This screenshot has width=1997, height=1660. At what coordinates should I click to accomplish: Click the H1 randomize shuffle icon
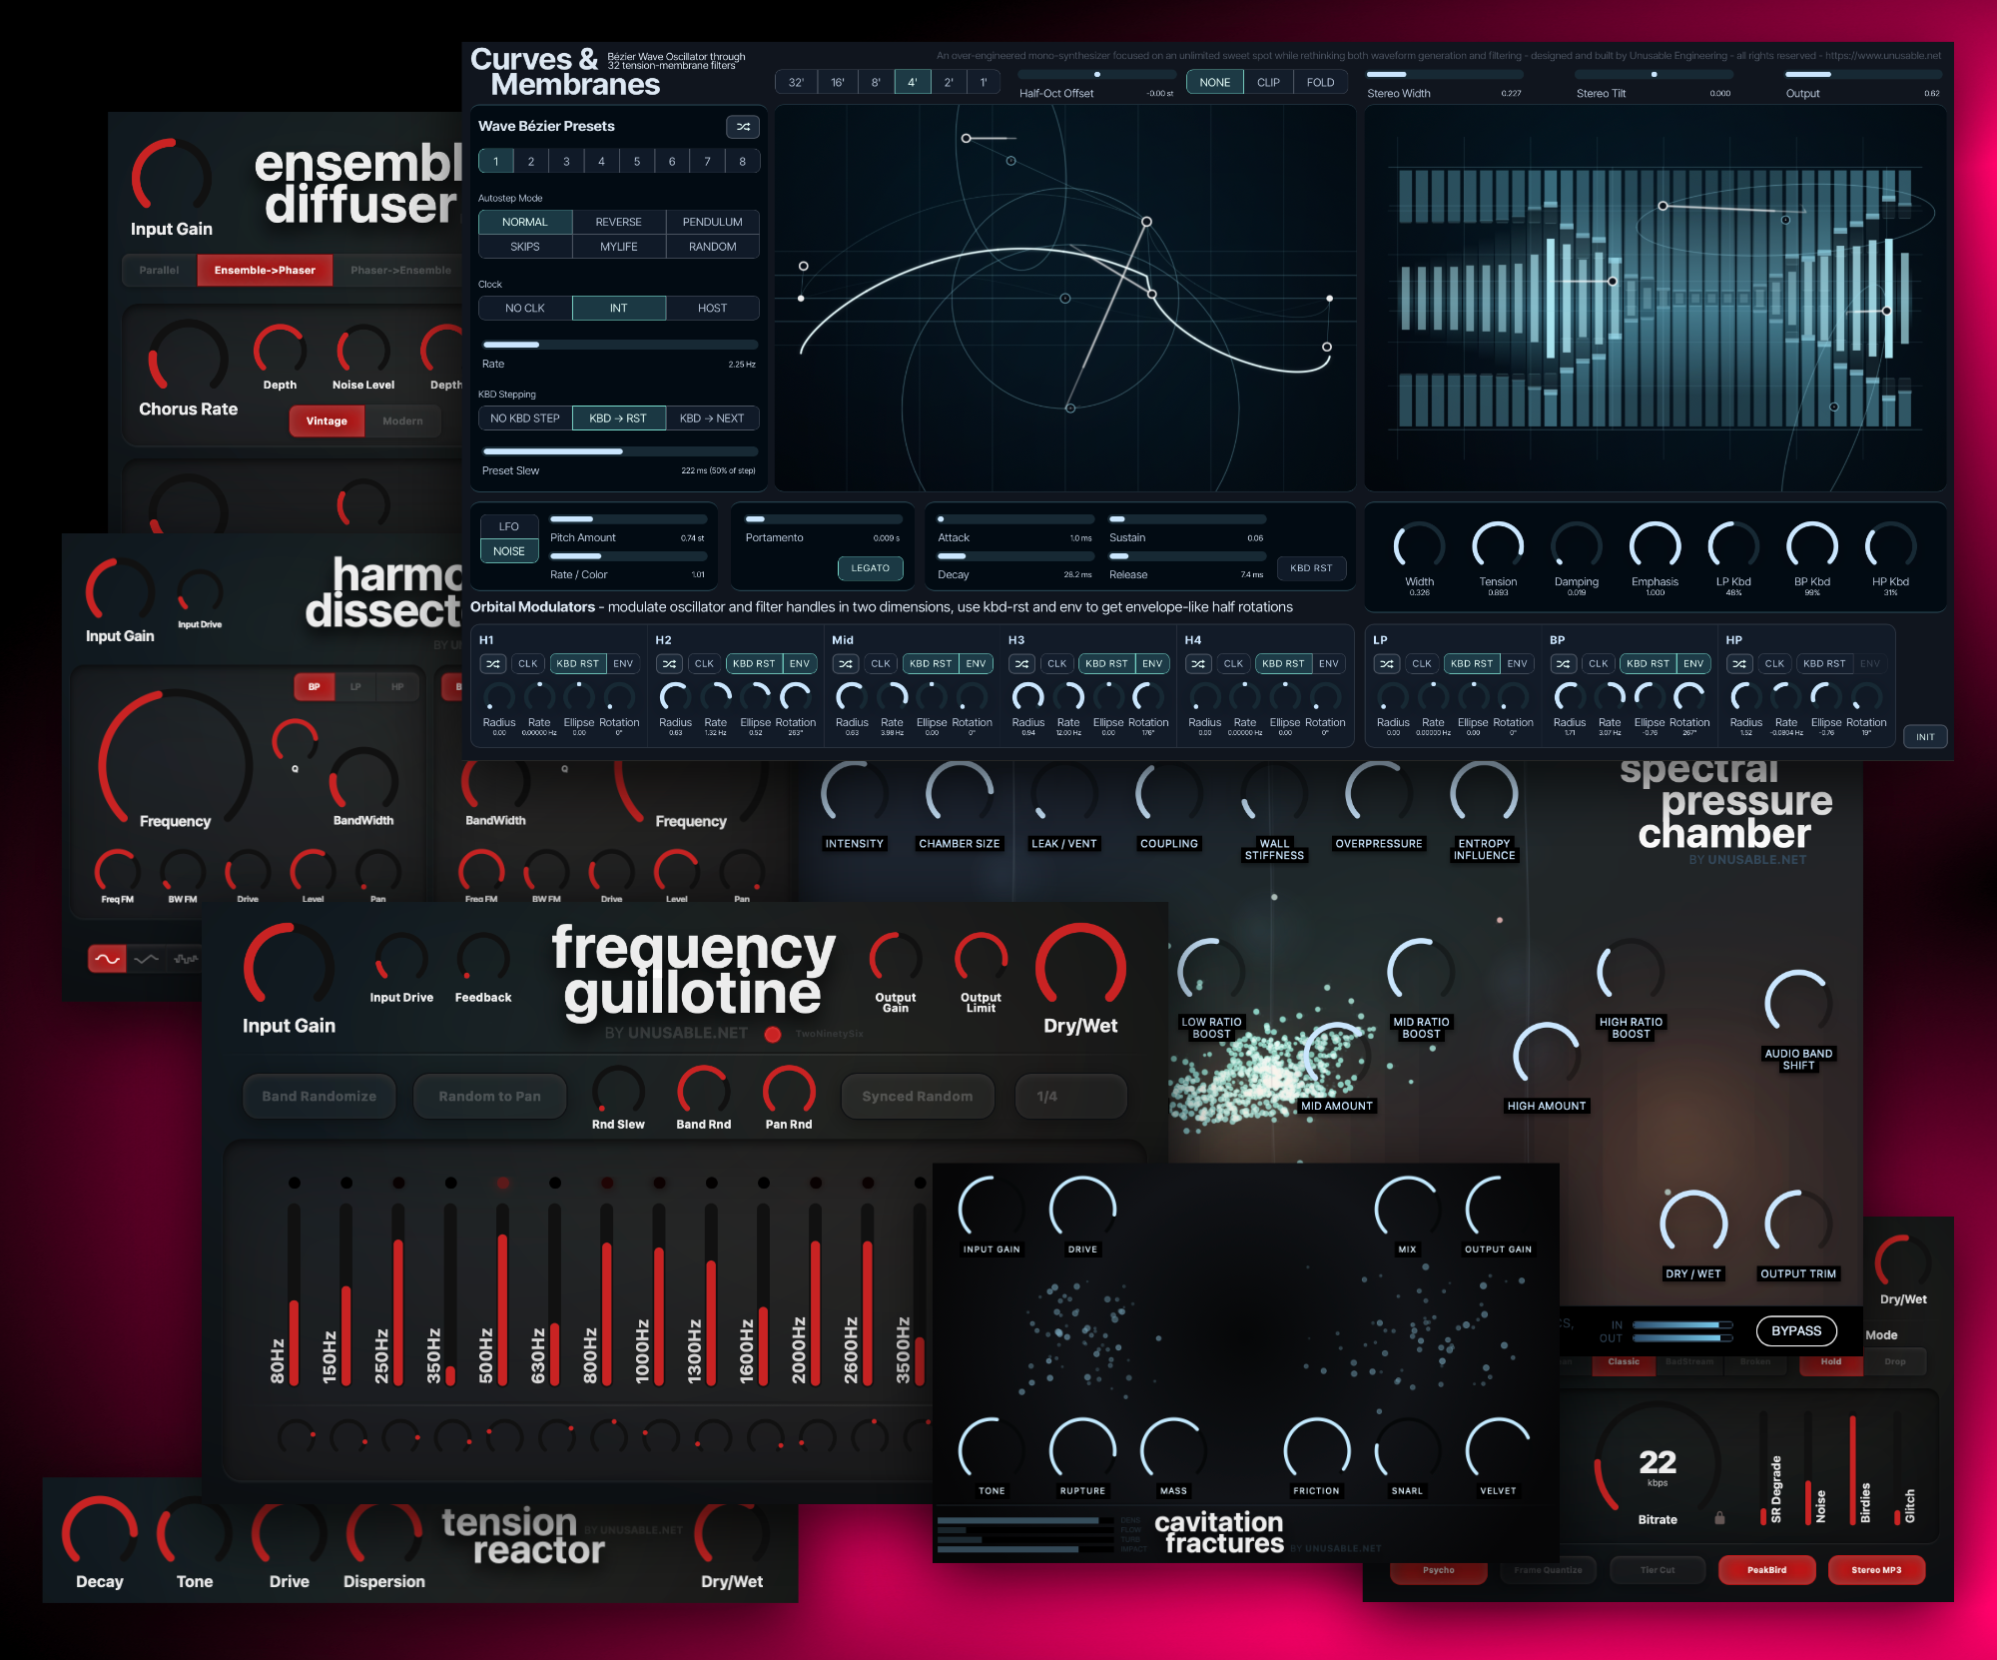click(493, 664)
